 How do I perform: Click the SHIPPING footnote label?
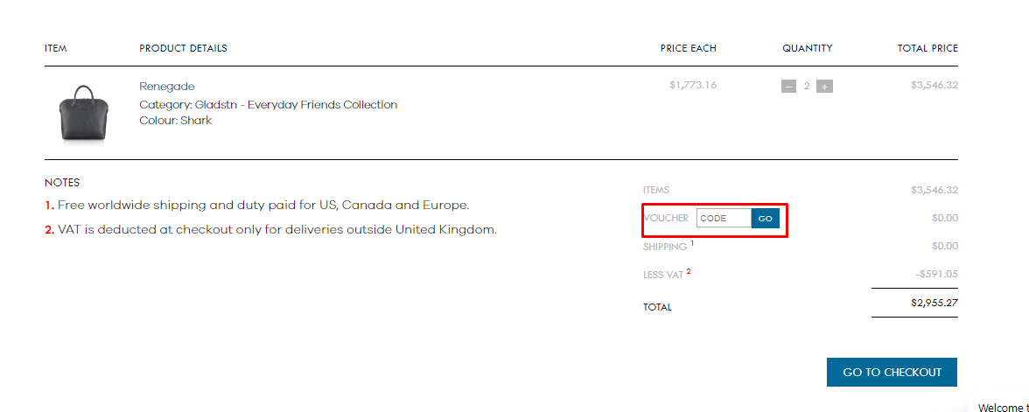click(x=668, y=247)
